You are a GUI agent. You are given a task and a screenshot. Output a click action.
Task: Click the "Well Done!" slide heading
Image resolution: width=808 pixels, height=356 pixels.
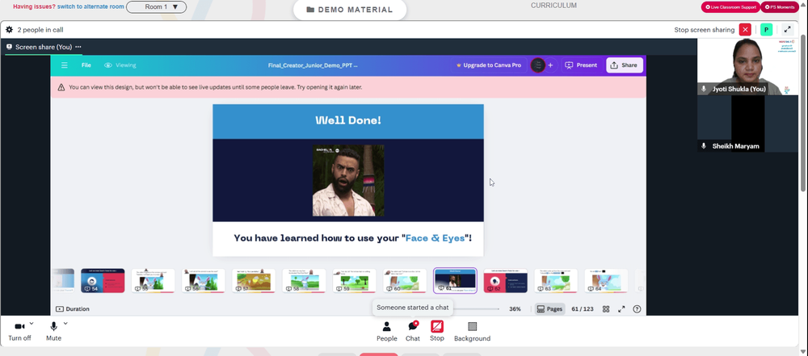pyautogui.click(x=348, y=120)
